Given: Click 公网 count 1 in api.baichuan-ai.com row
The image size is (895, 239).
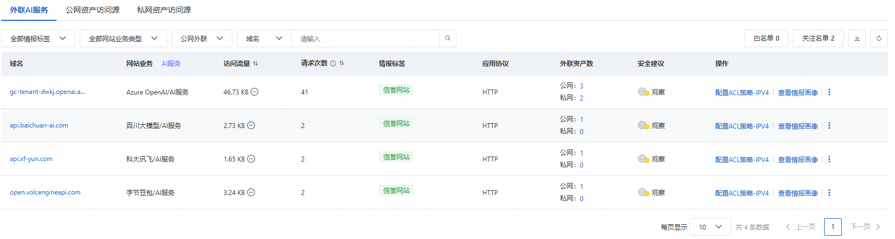Looking at the screenshot, I should 581,120.
